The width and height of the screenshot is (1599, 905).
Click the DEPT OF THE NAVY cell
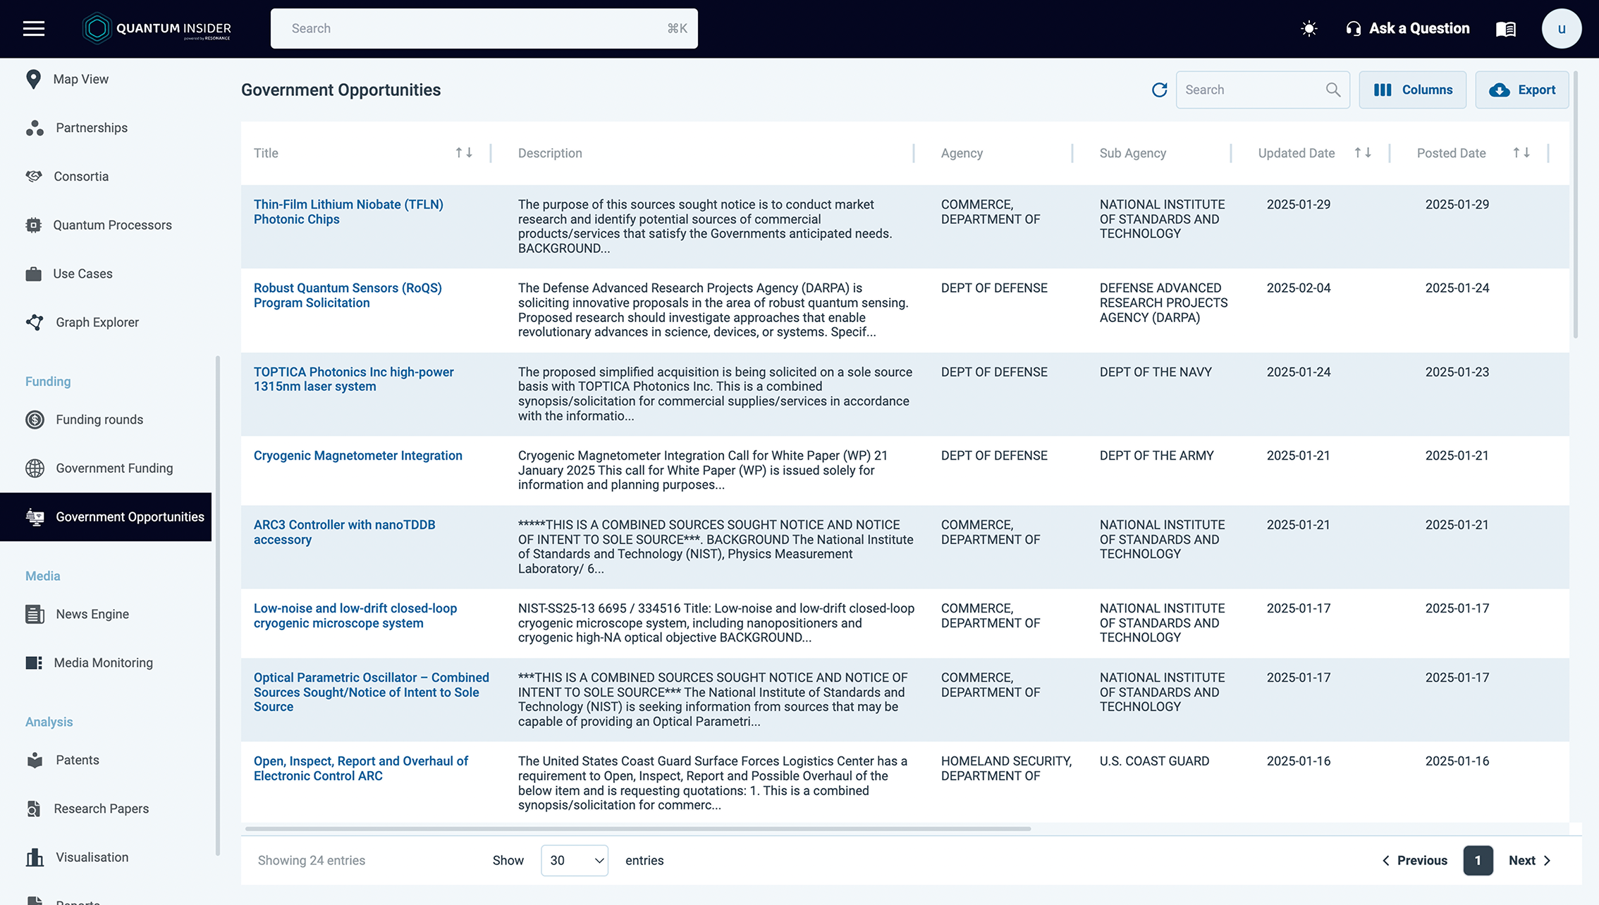1156,371
